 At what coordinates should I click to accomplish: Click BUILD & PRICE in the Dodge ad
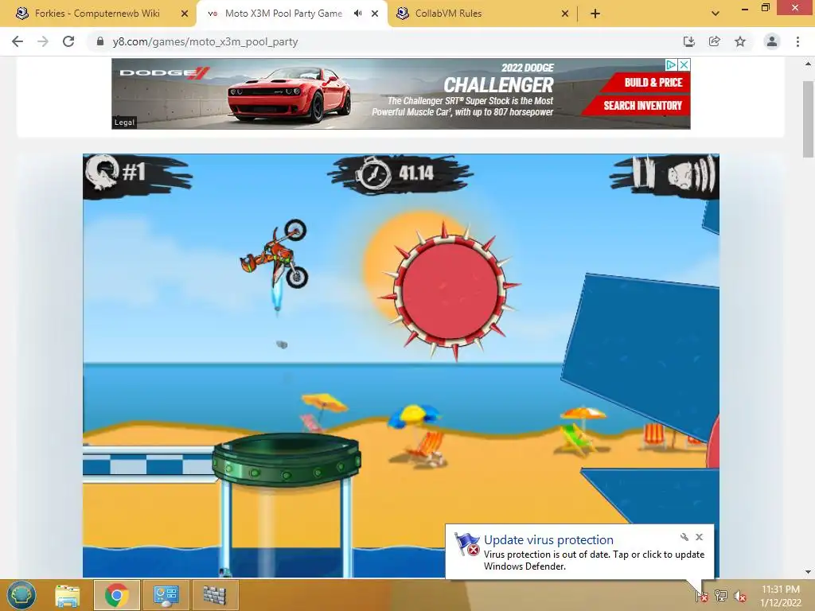(653, 82)
